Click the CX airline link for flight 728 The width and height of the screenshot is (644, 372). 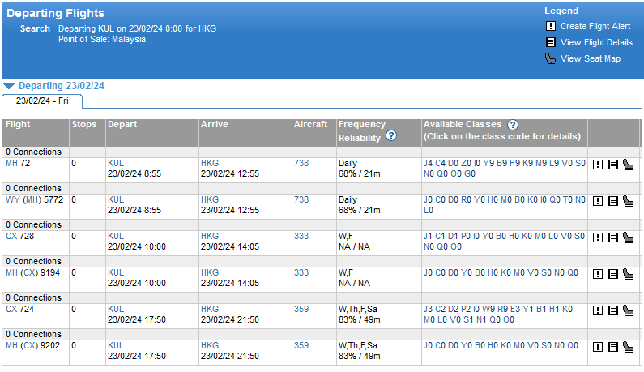[11, 236]
